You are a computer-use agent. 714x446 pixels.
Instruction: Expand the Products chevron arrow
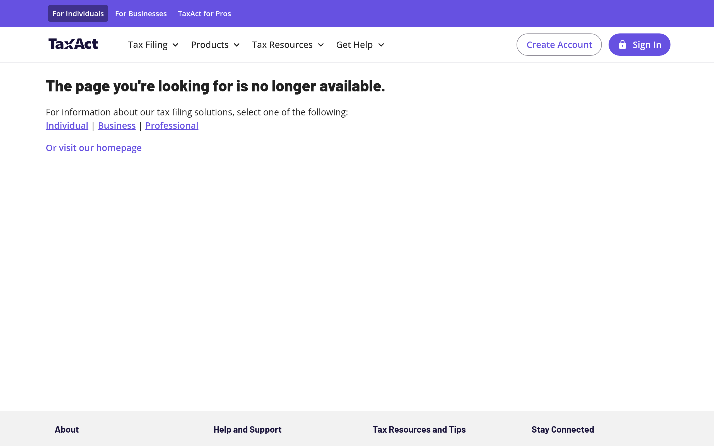[x=237, y=45]
